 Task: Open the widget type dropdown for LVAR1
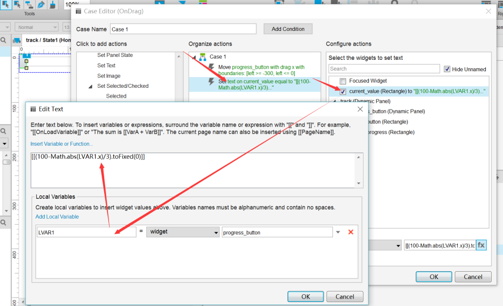click(x=183, y=232)
